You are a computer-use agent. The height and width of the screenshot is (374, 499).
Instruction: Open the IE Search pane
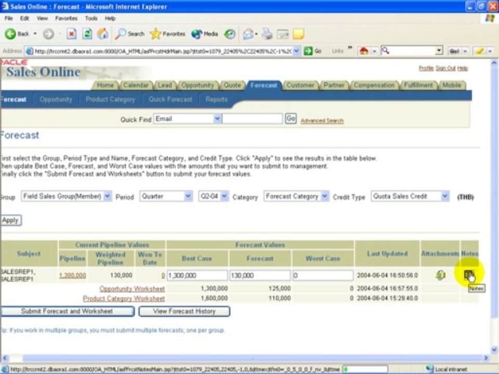click(129, 34)
